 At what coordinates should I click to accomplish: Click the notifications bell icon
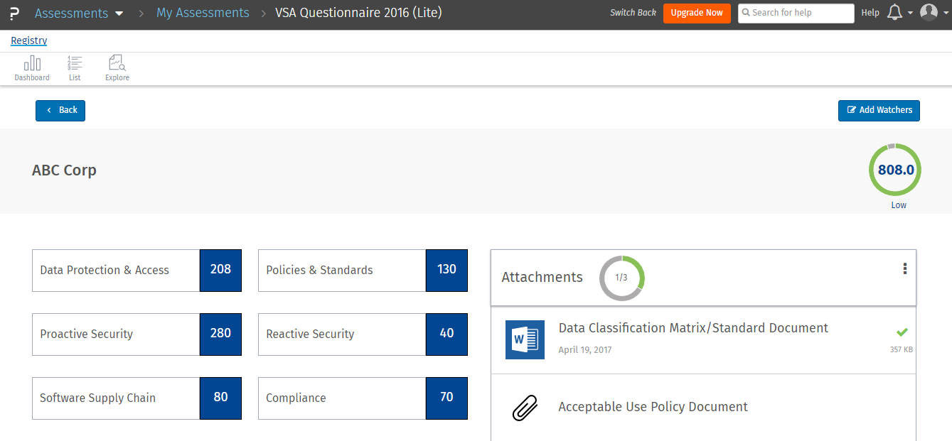tap(895, 13)
